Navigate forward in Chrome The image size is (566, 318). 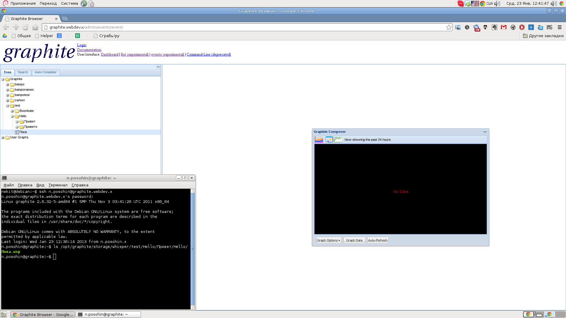[16, 27]
